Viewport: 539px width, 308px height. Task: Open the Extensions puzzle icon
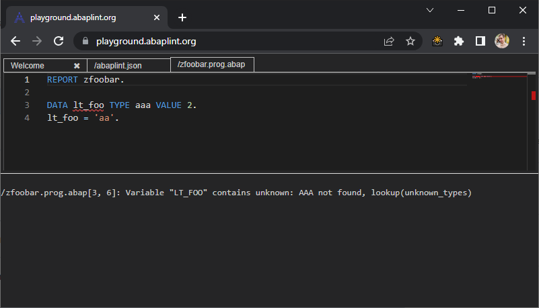(459, 42)
